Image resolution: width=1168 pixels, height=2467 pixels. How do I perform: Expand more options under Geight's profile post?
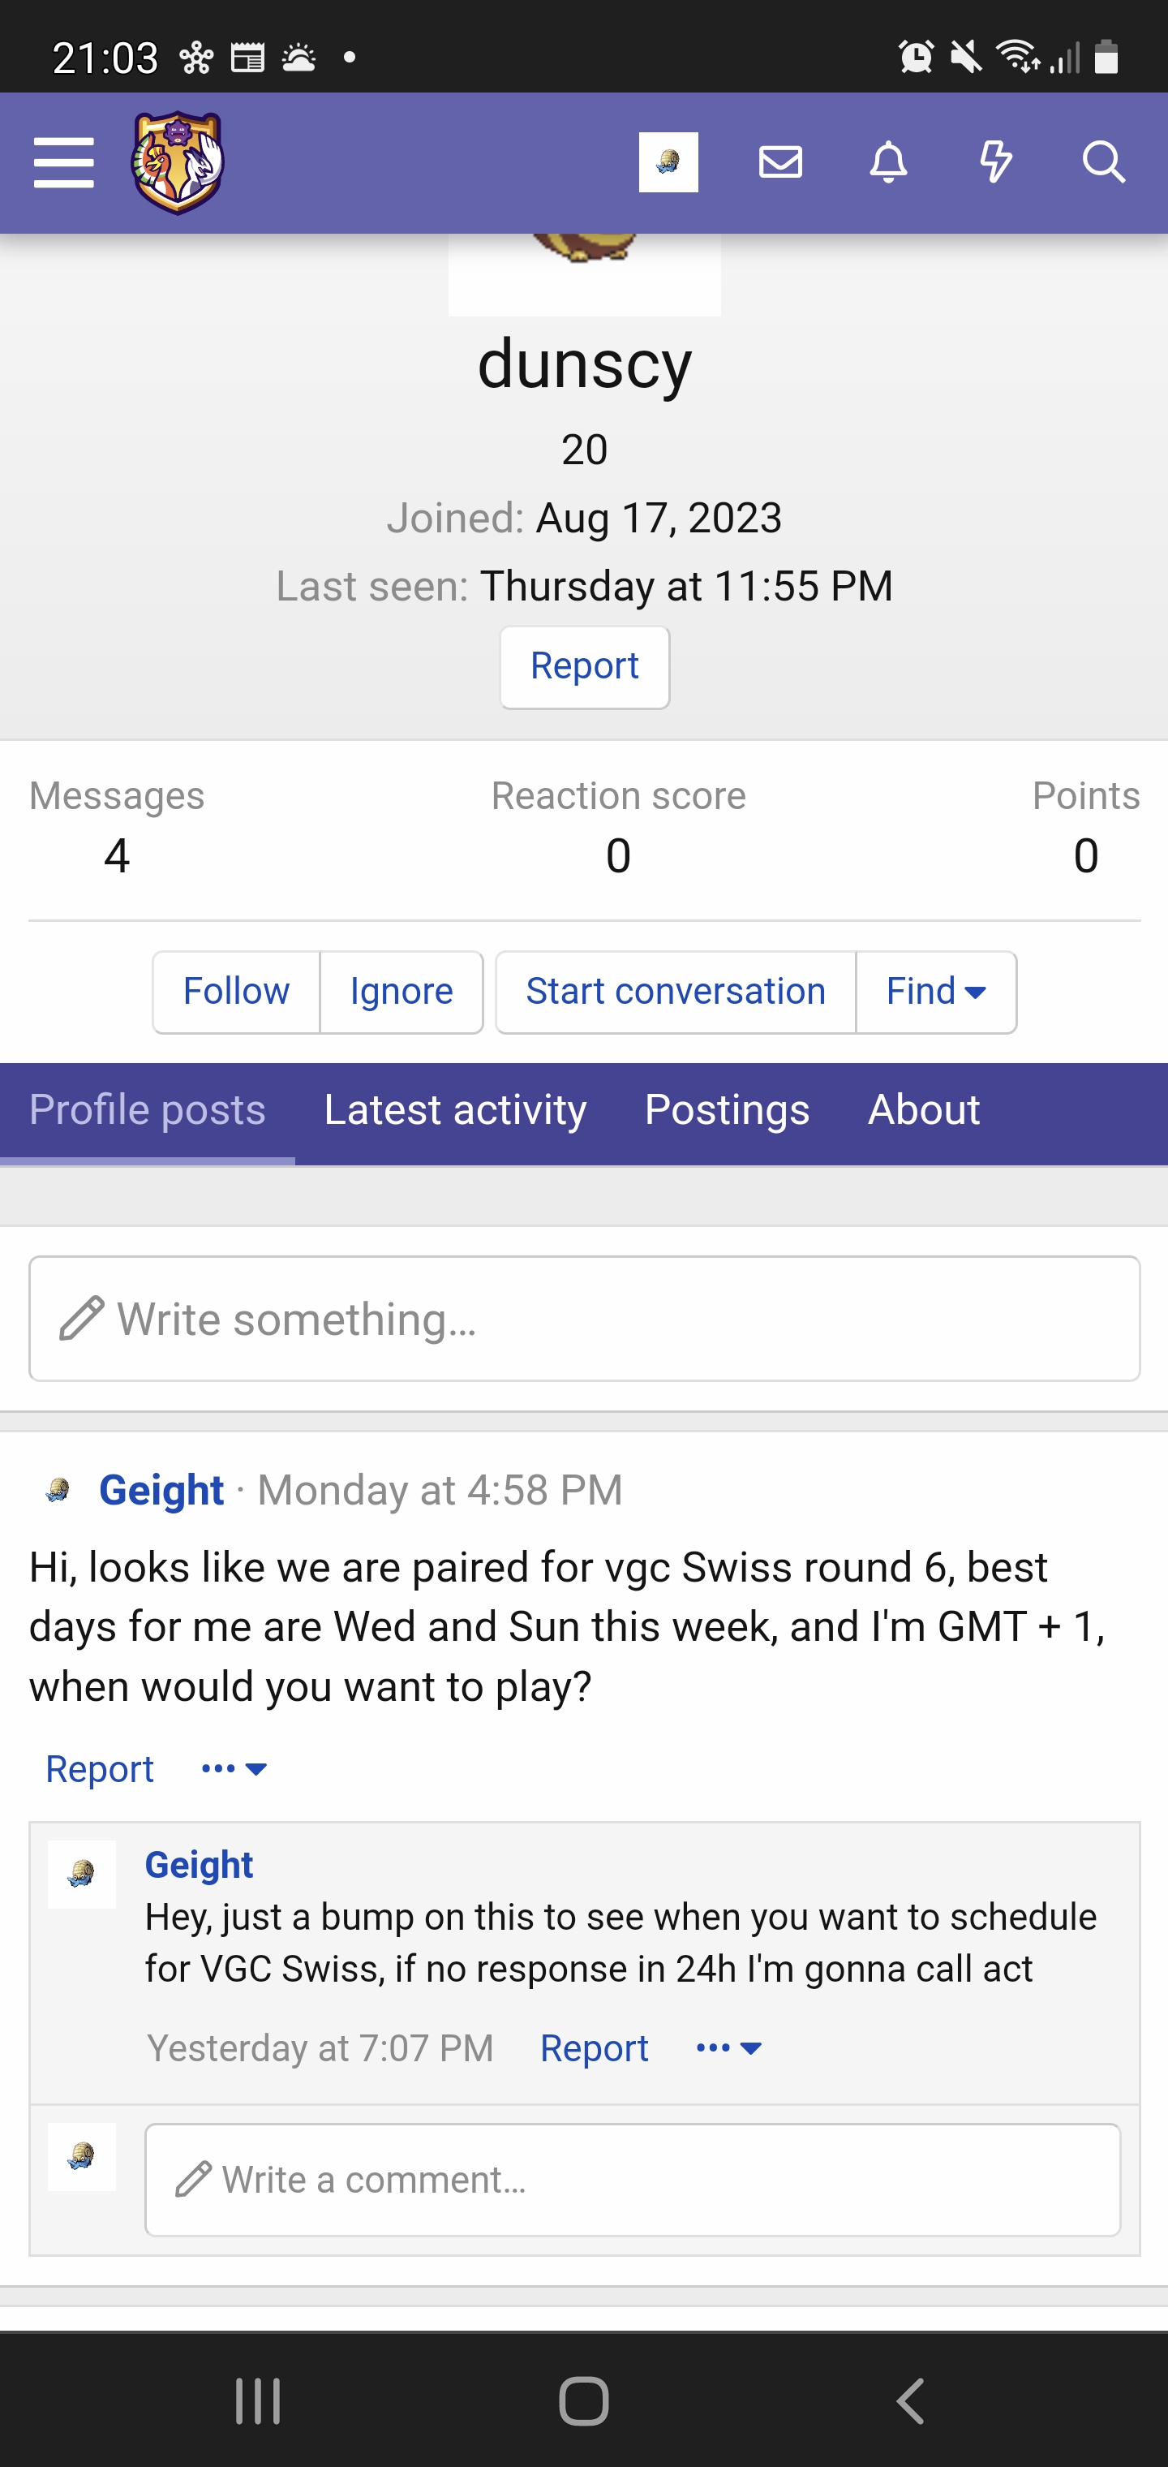click(234, 1769)
